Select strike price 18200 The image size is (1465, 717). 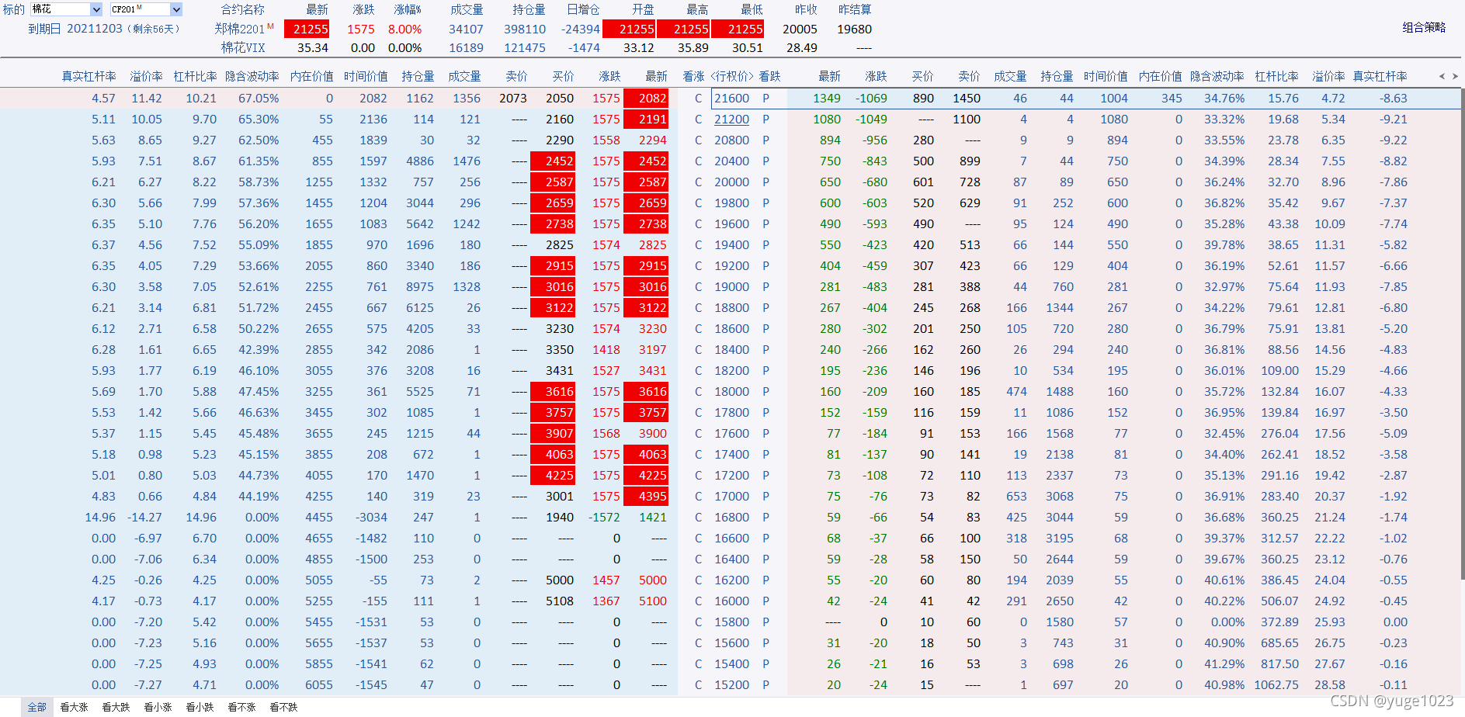[732, 371]
